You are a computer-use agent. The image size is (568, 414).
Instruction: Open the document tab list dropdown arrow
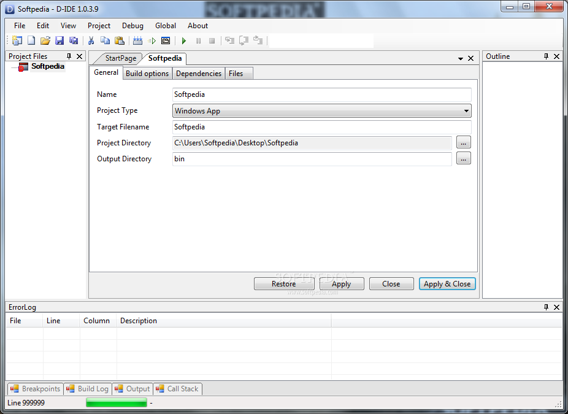click(x=461, y=59)
